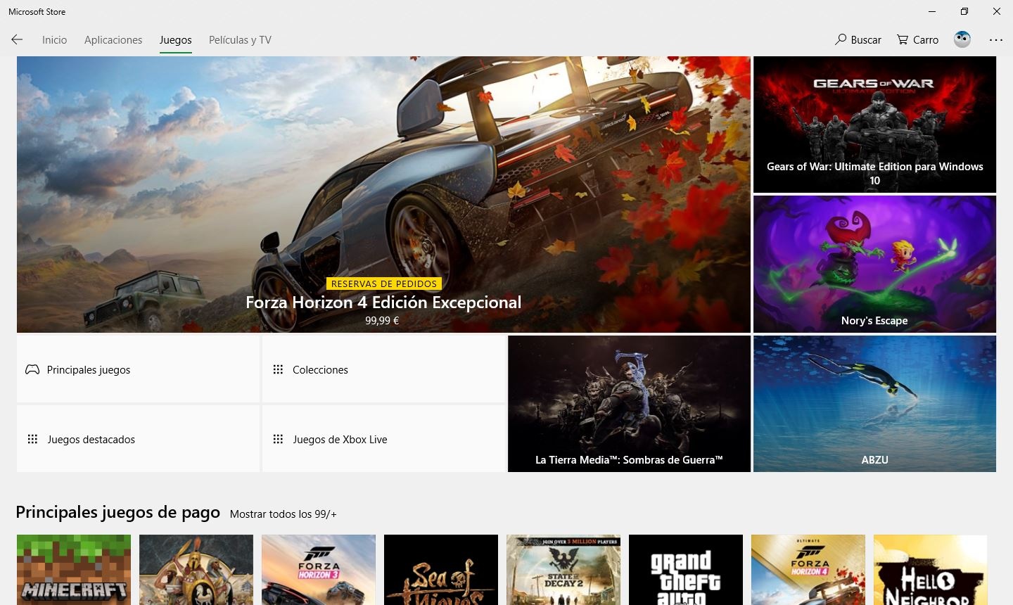The image size is (1013, 605).
Task: Minimize the Microsoft Store window
Action: pyautogui.click(x=932, y=11)
